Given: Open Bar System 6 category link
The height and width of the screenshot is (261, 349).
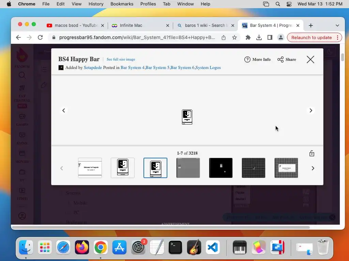Looking at the screenshot, I should pyautogui.click(x=182, y=68).
